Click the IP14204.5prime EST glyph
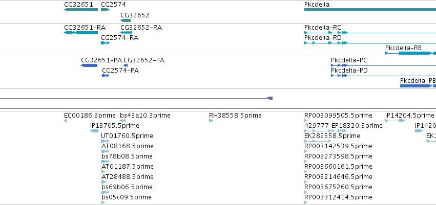The image size is (436, 205). [395, 120]
